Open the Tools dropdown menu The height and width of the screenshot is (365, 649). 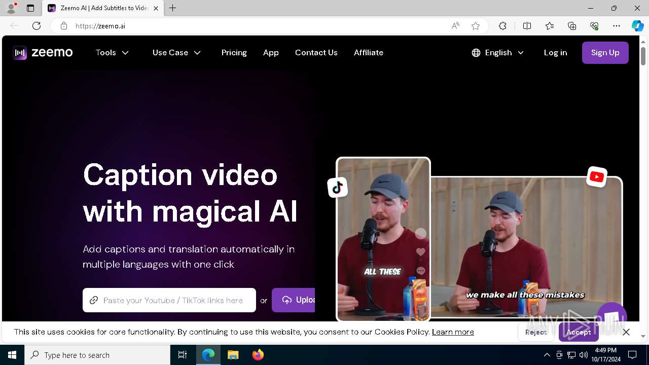coord(112,53)
